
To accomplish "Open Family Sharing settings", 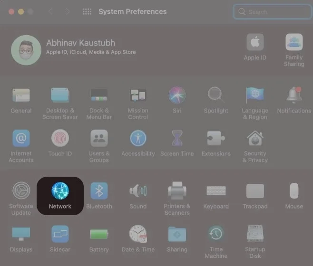I will point(293,43).
